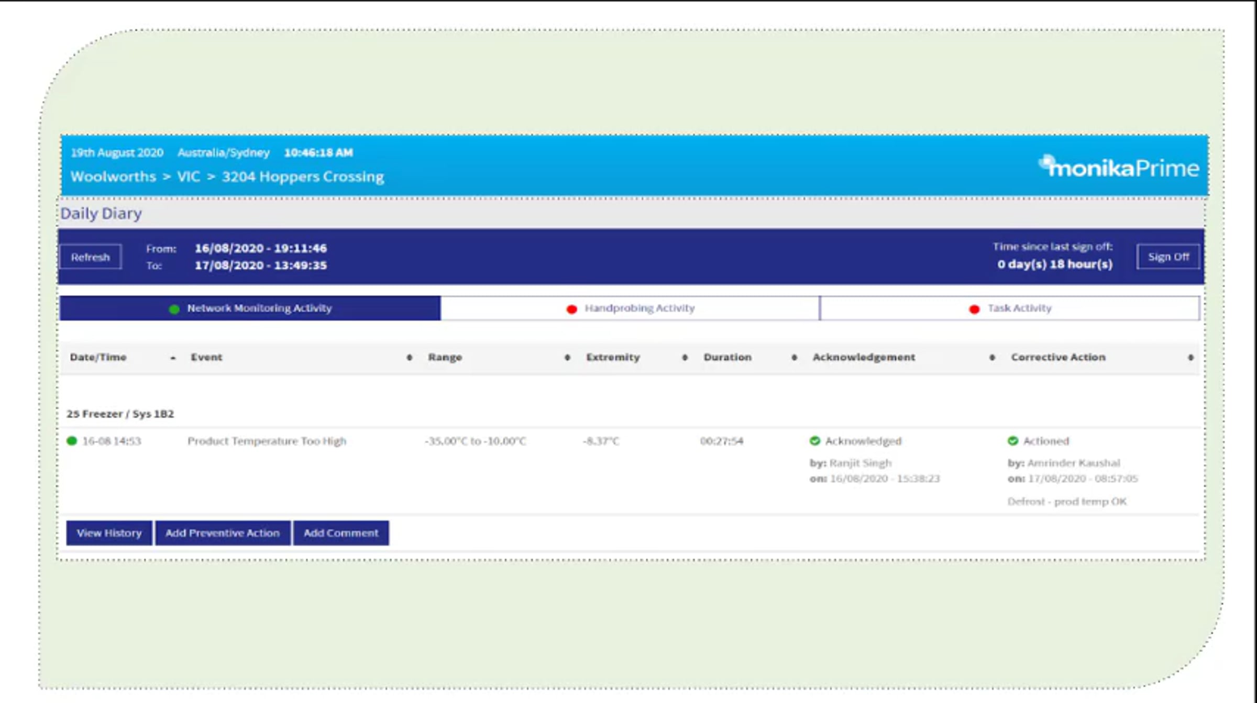Sort by Date/Time column arrow
Screen dimensions: 1257x703
173,358
